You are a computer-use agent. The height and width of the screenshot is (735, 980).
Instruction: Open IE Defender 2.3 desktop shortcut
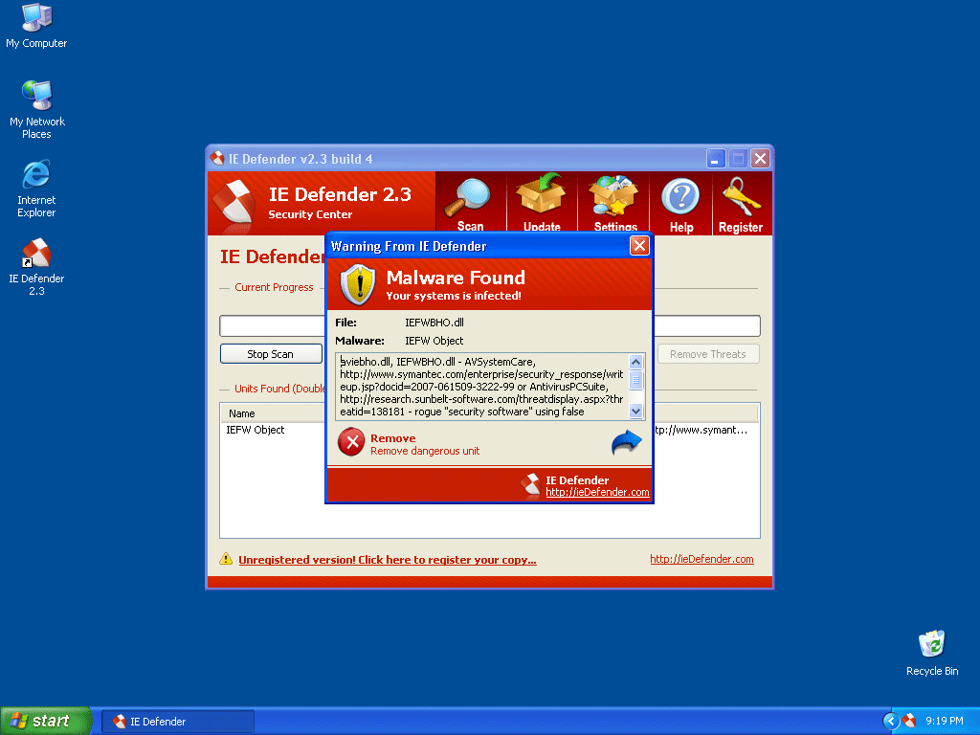click(x=36, y=255)
